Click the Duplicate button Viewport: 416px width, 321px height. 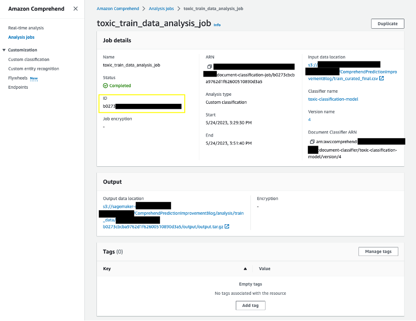pyautogui.click(x=387, y=24)
